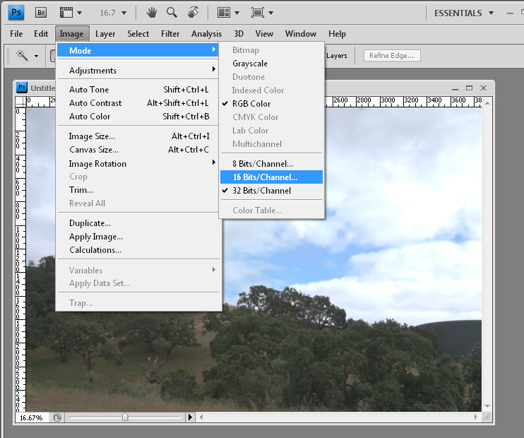This screenshot has height=438, width=524.
Task: Click Auto Tone menu item
Action: click(137, 90)
